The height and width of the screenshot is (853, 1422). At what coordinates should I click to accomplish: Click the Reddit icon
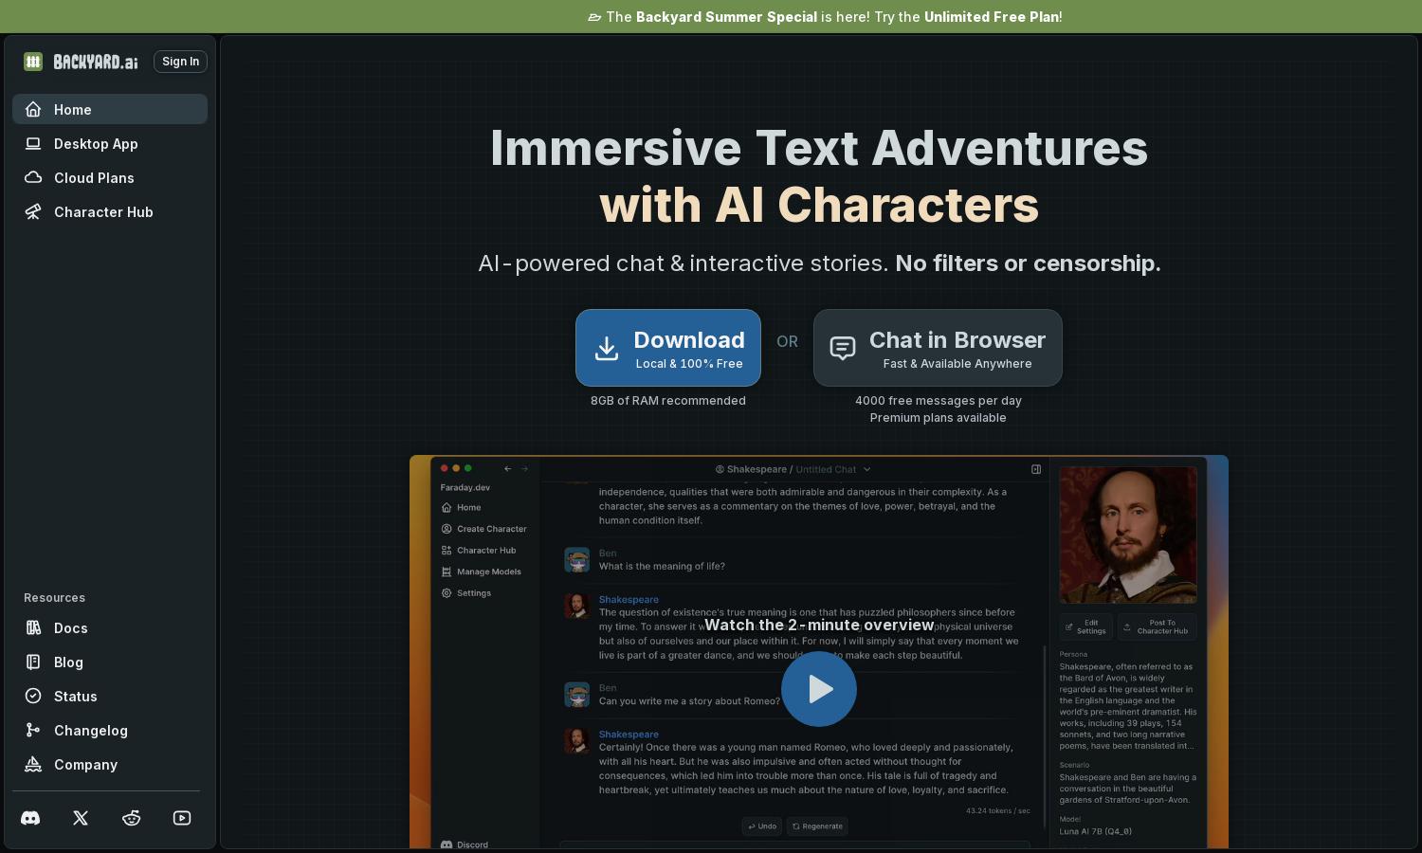[x=132, y=818]
